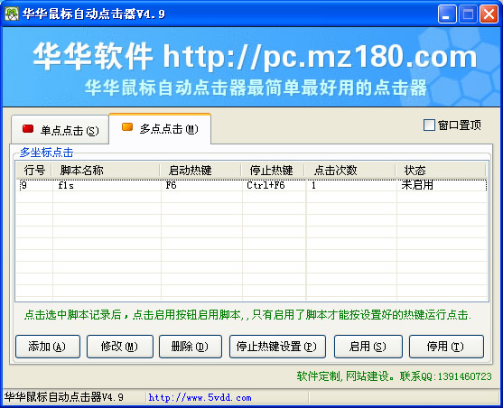Click the app icon in title bar
This screenshot has height=408, width=503.
click(12, 14)
